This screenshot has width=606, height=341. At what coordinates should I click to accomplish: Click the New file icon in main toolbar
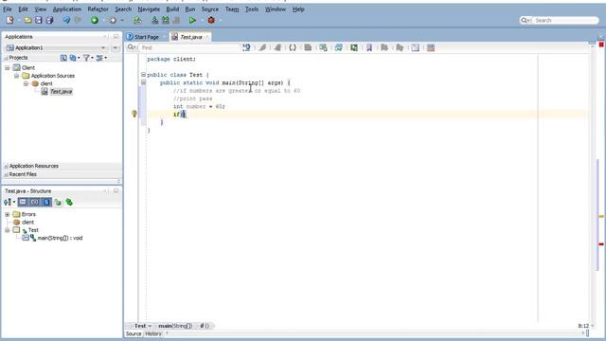click(x=9, y=20)
